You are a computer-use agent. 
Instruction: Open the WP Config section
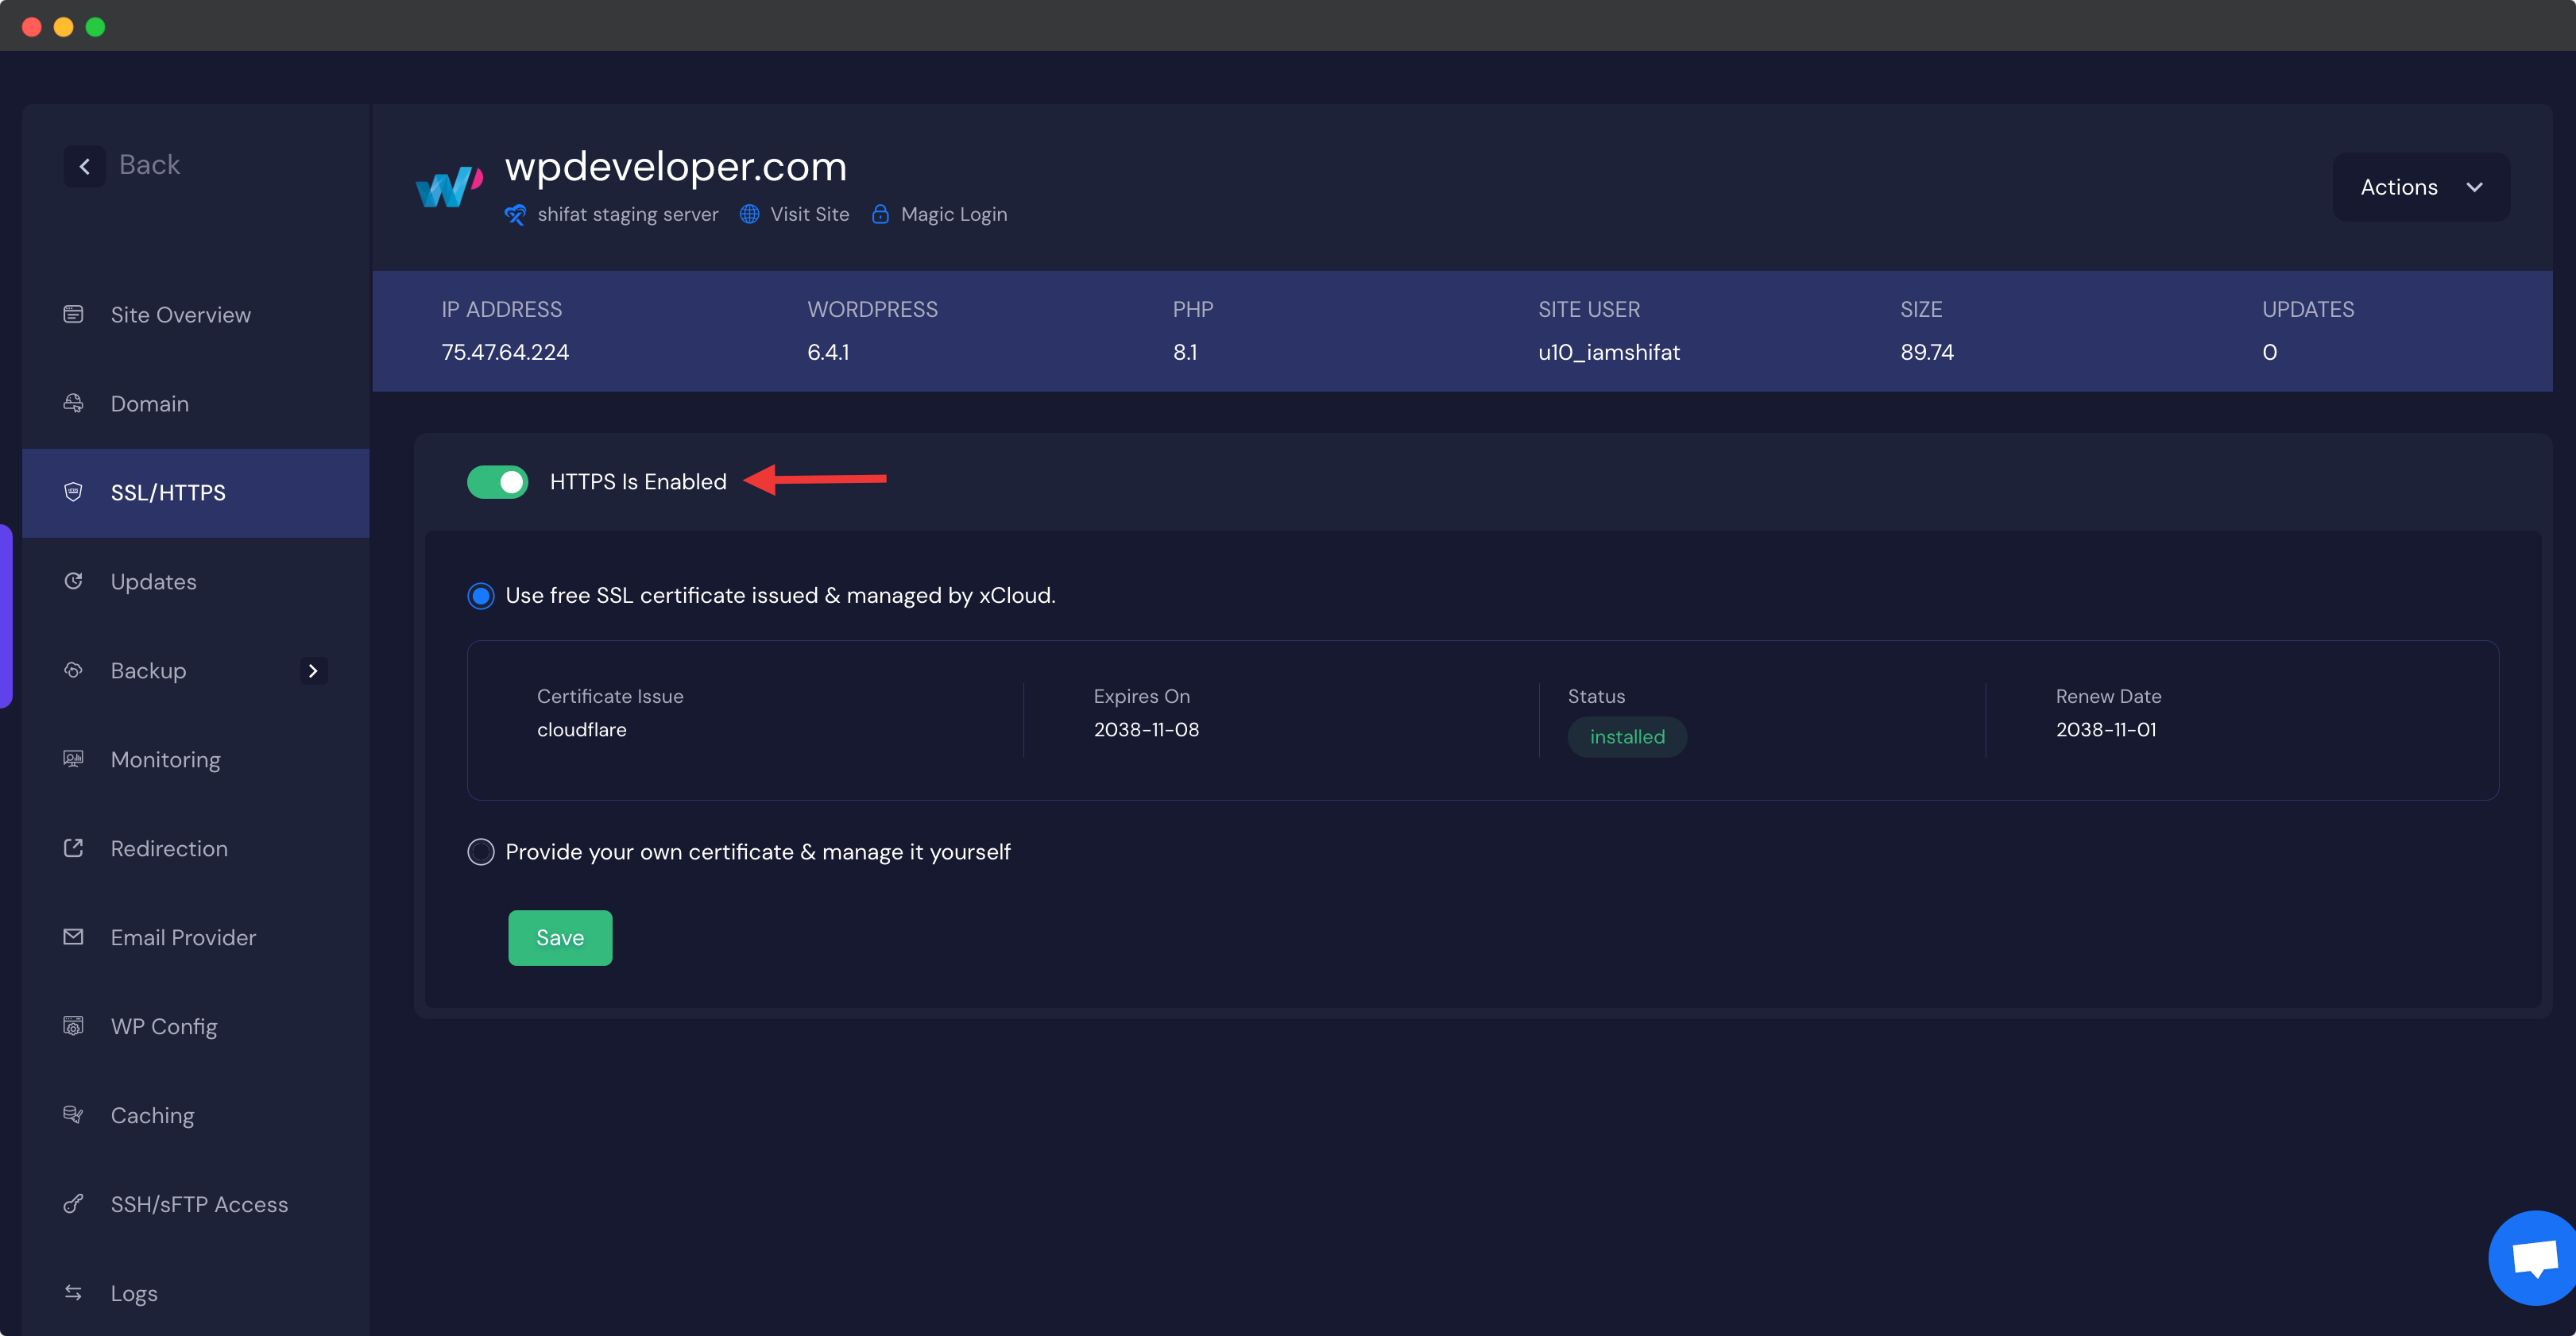74,1026
